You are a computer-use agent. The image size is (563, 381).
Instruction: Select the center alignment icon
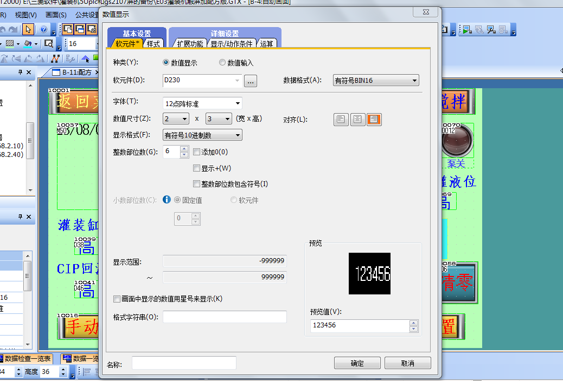pos(357,120)
